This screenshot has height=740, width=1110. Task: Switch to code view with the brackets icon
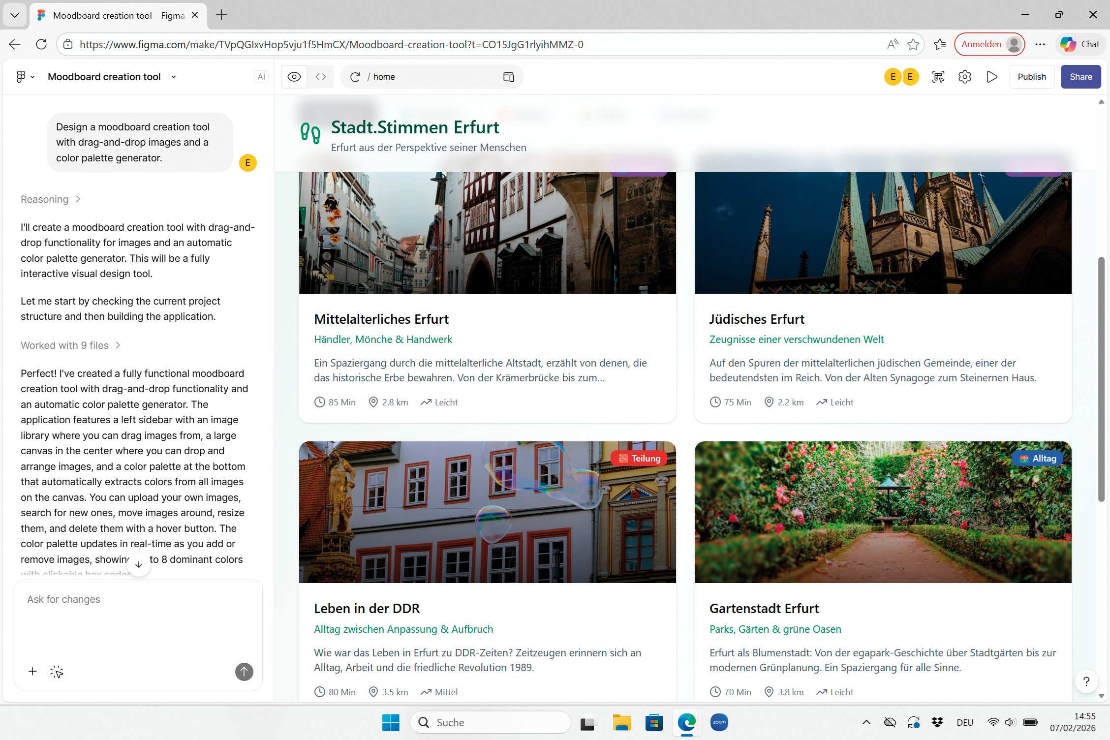[x=321, y=77]
